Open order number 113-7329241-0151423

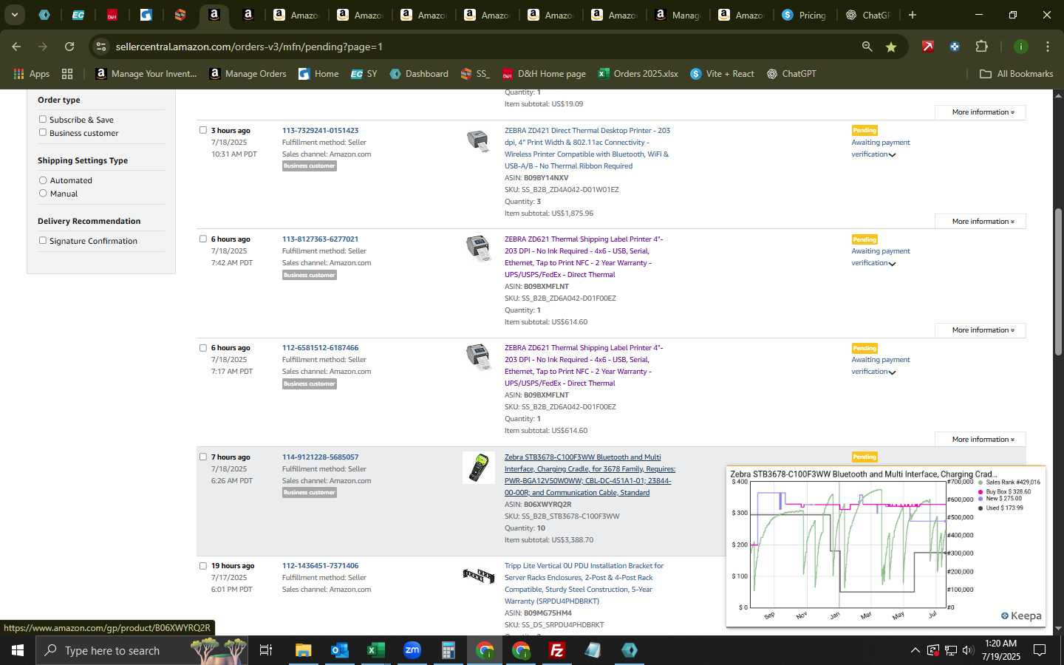320,130
